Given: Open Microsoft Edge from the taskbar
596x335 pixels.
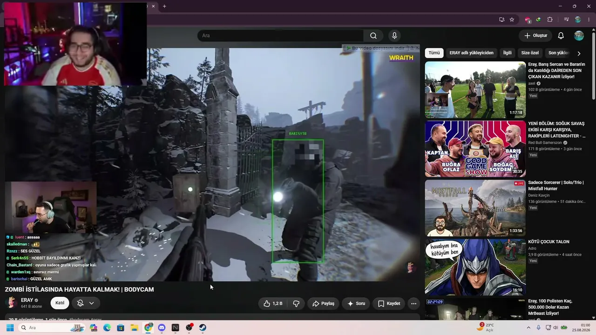Looking at the screenshot, I should (x=107, y=328).
